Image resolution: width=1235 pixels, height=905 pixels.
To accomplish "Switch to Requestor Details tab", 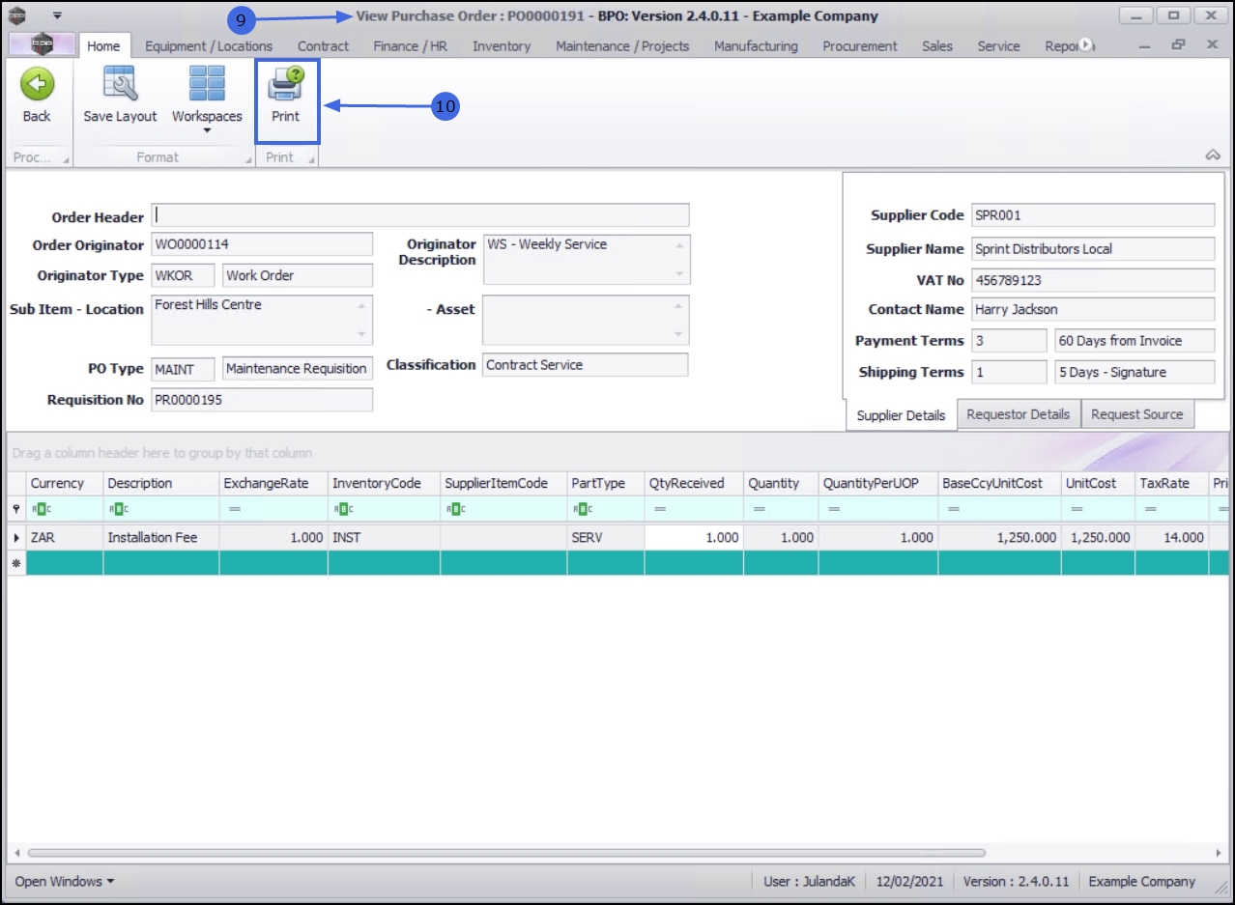I will pos(1019,414).
